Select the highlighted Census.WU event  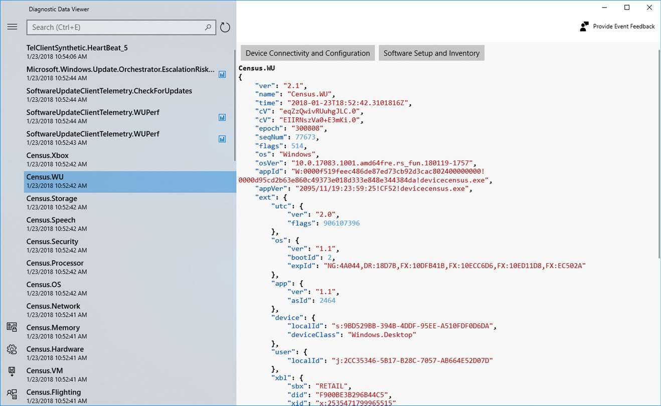(x=130, y=181)
